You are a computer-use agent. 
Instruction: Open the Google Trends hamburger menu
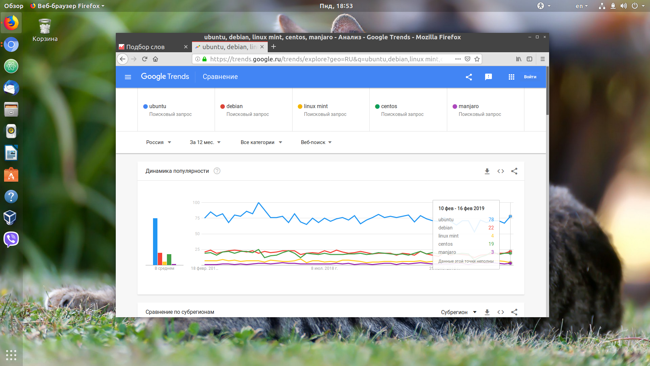coord(128,77)
